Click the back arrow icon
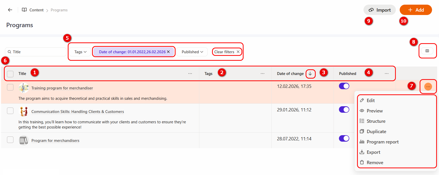439x175 pixels. 10,10
